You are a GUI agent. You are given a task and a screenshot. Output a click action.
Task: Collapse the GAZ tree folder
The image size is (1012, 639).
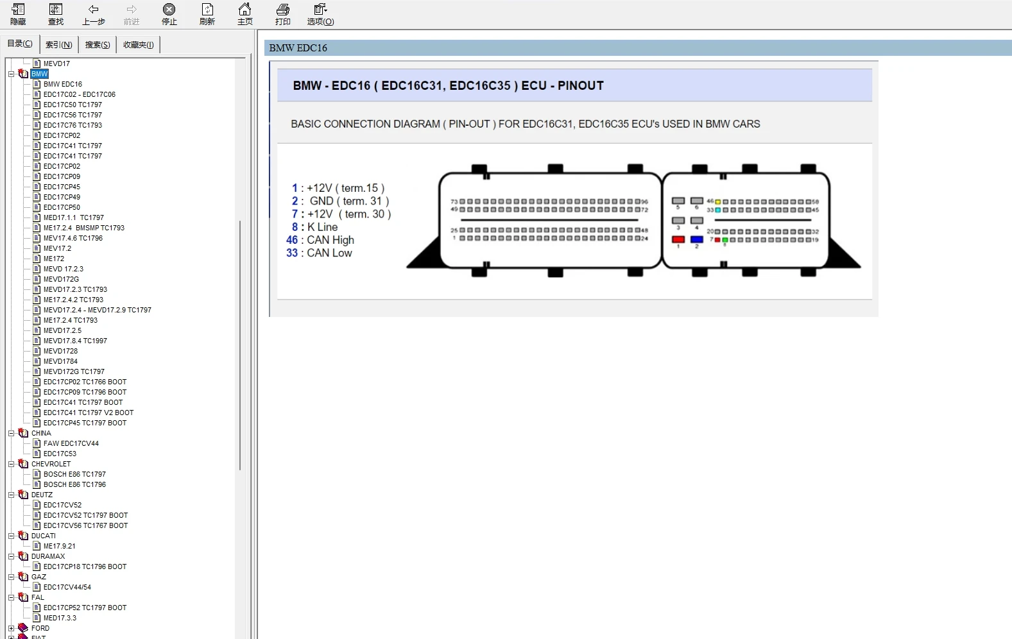click(11, 577)
